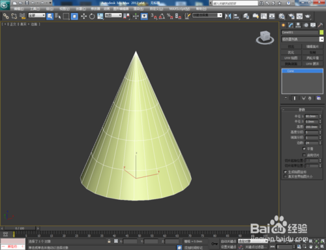Open the Utilities hammer panel
This screenshot has width=326, height=250.
[320, 25]
